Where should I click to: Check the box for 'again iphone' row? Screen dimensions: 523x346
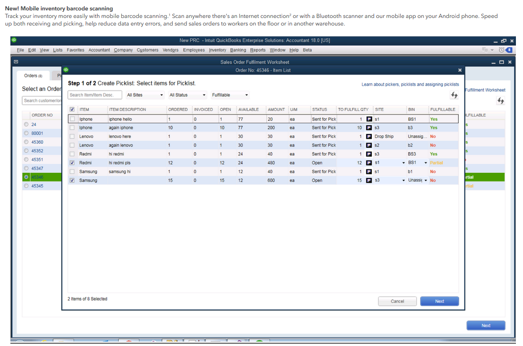coord(72,128)
